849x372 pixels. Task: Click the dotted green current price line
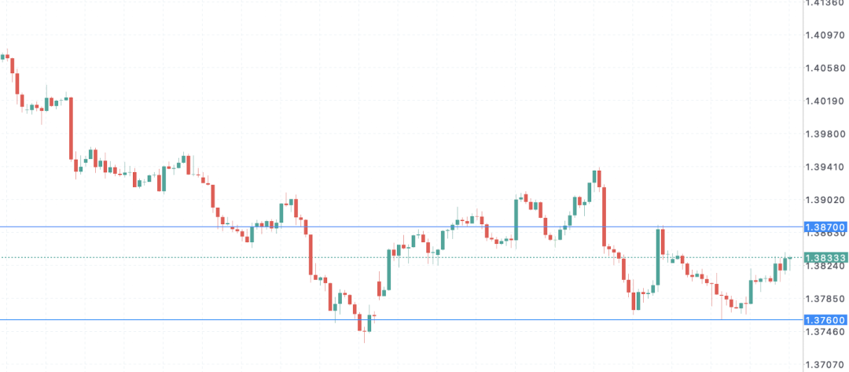tap(401, 258)
